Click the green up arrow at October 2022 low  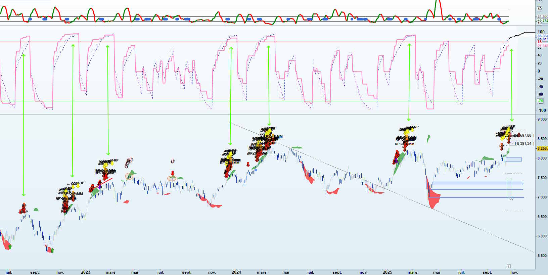[52, 250]
